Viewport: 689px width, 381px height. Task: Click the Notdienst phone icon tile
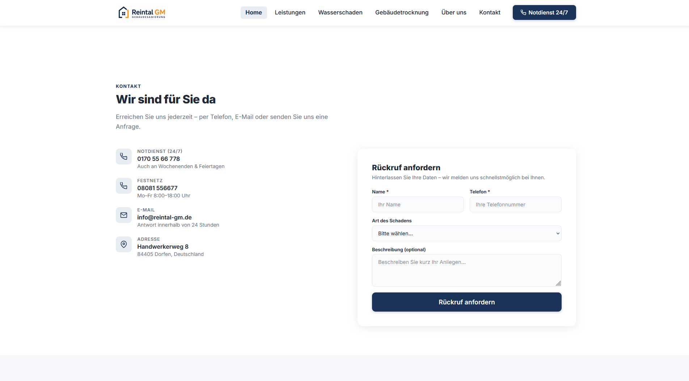[x=124, y=157]
